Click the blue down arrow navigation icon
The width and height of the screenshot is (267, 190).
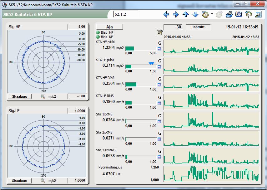coord(195,14)
